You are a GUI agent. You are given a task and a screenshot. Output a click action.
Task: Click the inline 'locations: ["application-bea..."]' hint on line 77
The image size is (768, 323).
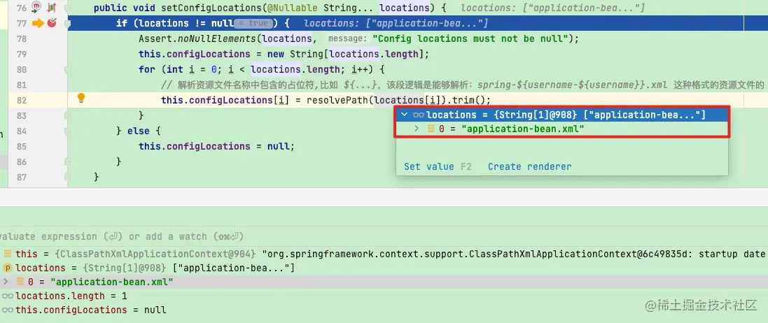396,24
